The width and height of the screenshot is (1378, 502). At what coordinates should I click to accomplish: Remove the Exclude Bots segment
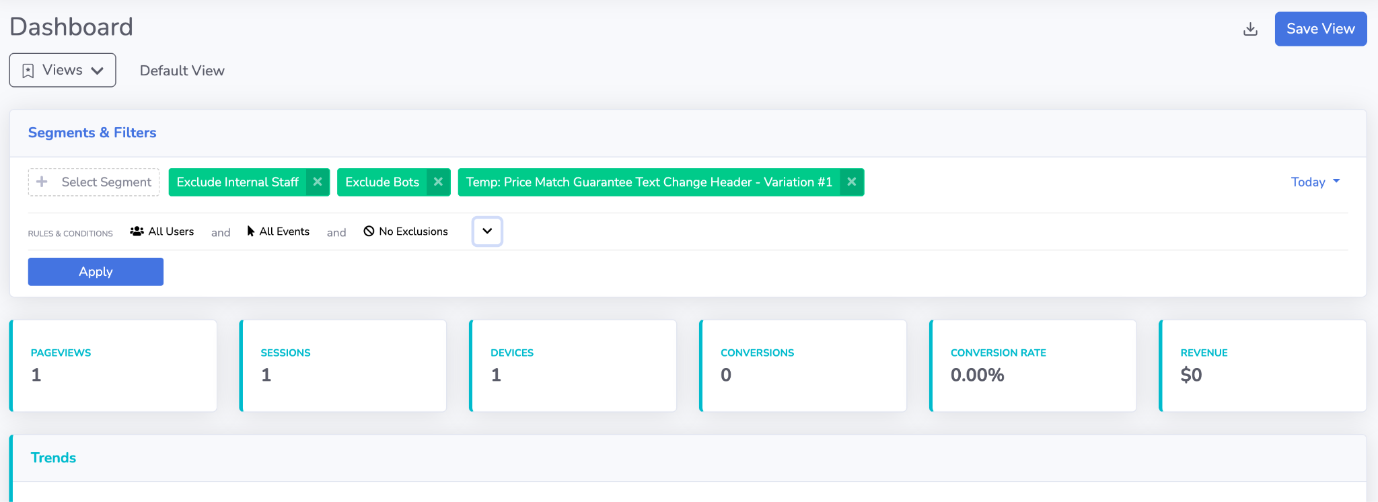coord(438,182)
